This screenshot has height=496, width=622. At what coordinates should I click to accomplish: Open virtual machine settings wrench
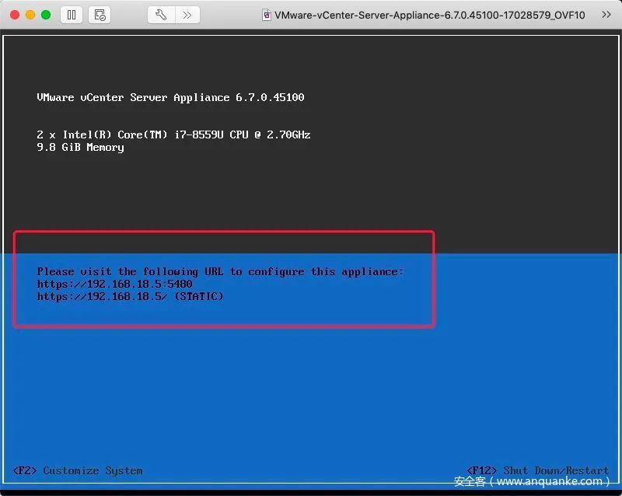[x=160, y=15]
